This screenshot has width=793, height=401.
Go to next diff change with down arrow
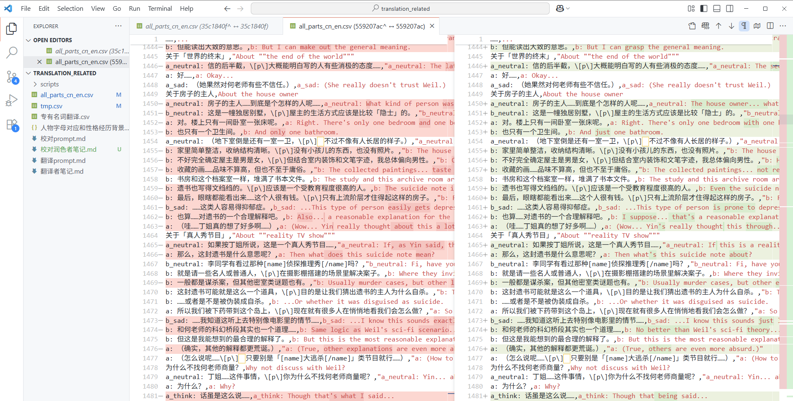point(731,26)
